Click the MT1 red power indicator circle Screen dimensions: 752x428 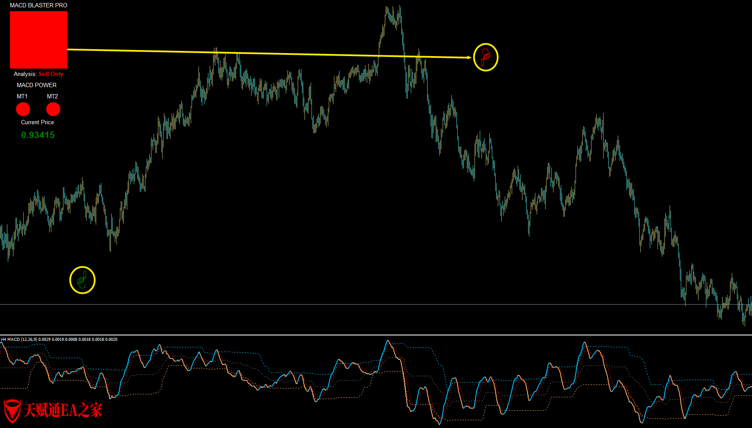click(23, 109)
